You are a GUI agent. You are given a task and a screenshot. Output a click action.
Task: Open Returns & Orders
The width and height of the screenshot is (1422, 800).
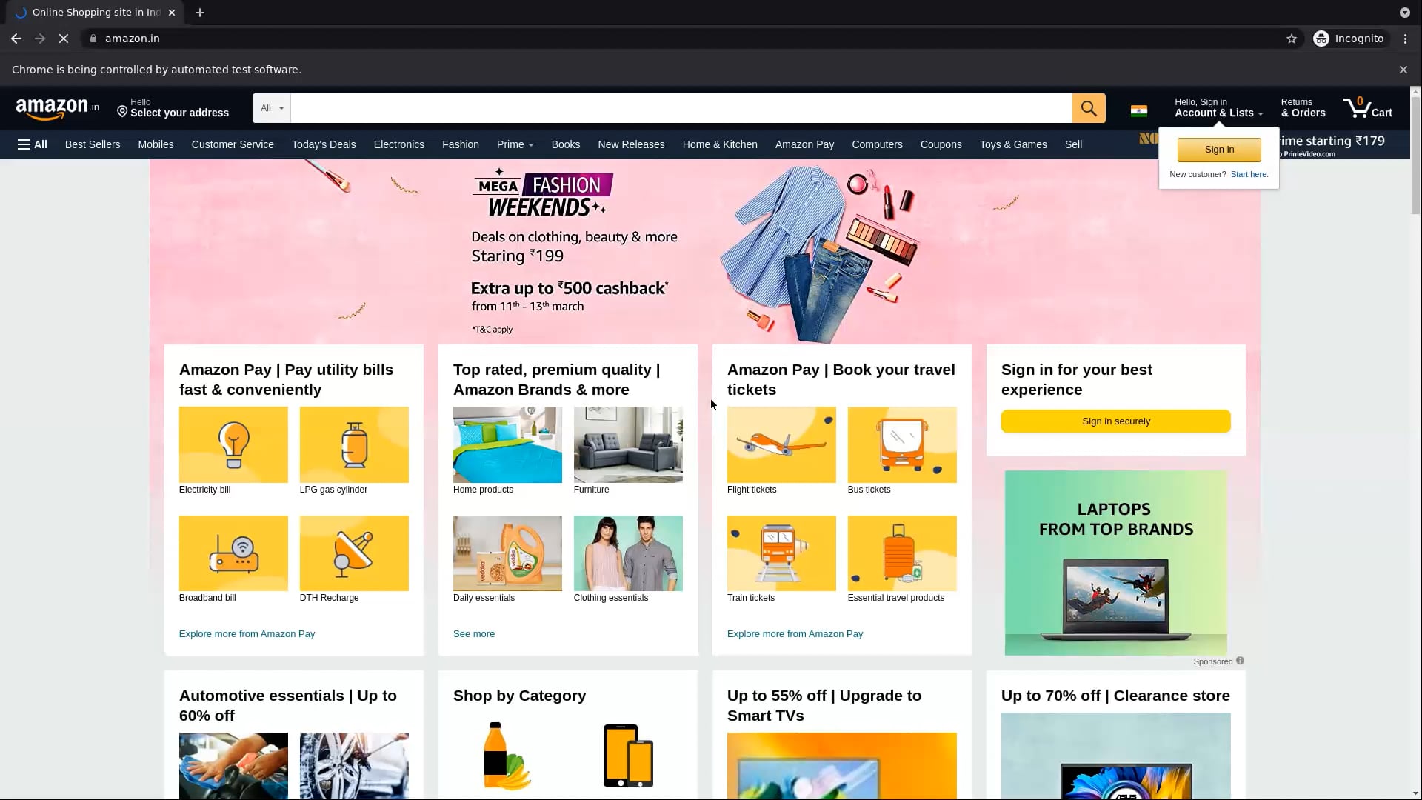(1303, 108)
